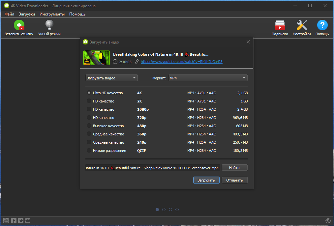Open Настройки tools icon
The image size is (334, 226).
302,25
